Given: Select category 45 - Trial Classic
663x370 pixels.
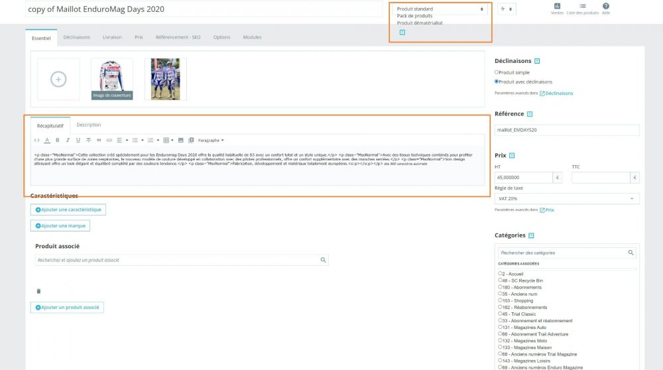Looking at the screenshot, I should click(x=500, y=314).
